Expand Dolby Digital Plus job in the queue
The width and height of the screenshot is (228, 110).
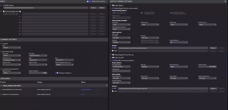(x=1, y=90)
